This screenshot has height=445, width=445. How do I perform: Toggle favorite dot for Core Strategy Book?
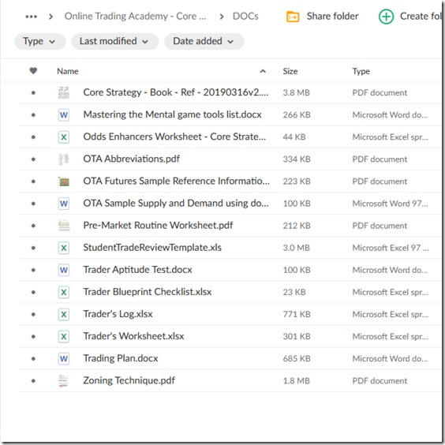point(33,93)
